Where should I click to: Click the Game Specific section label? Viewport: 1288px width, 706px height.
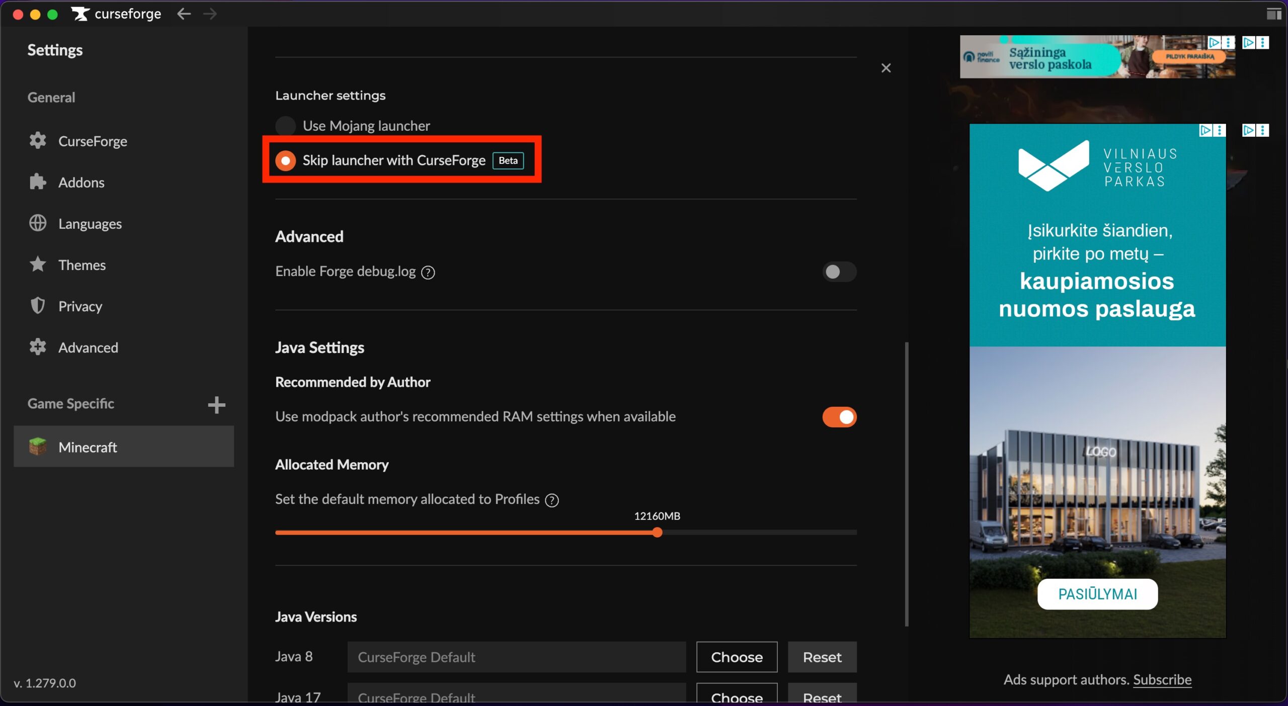click(70, 404)
